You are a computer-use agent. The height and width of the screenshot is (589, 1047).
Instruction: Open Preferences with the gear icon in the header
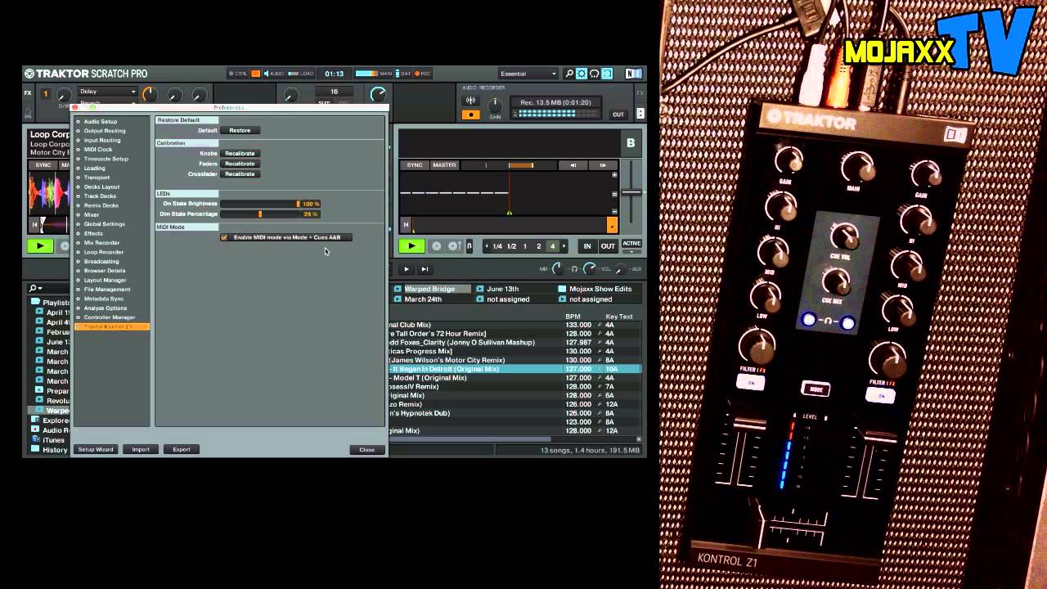coord(582,74)
